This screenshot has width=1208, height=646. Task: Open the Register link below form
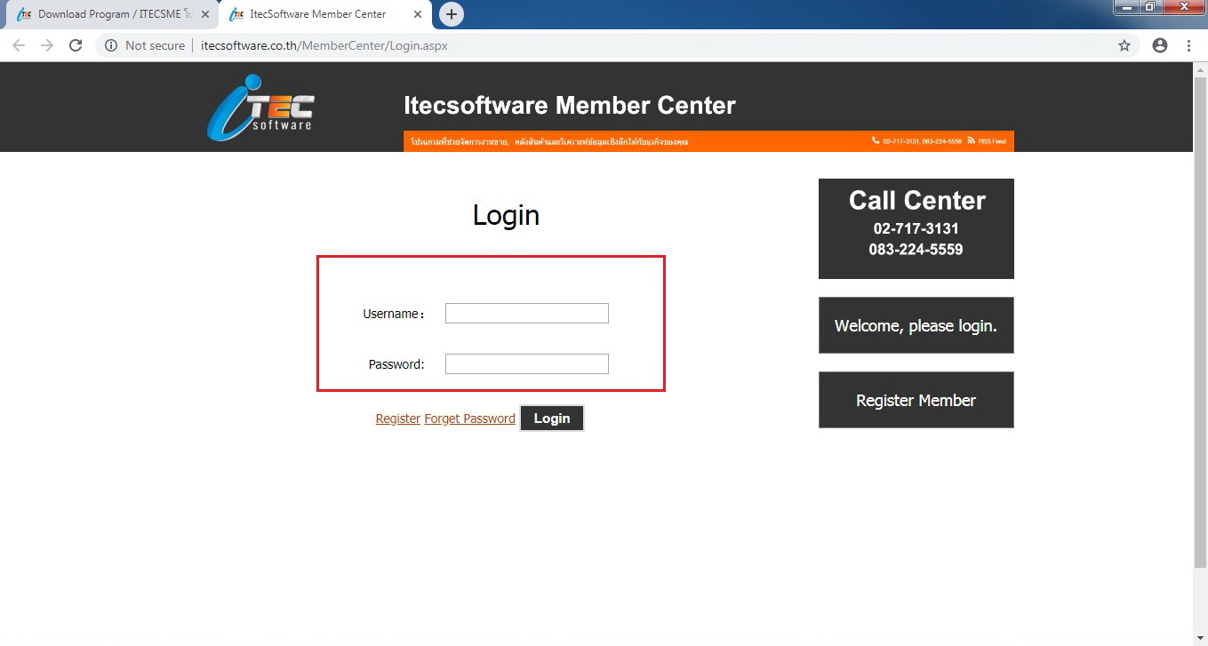tap(398, 419)
